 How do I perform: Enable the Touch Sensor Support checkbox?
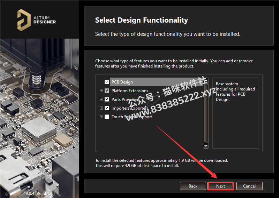point(107,117)
